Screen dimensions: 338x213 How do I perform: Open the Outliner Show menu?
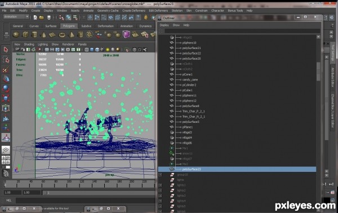[176, 25]
